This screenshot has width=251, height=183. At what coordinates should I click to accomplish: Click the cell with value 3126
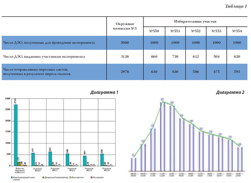point(125,56)
